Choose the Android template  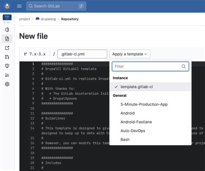[x=151, y=113]
